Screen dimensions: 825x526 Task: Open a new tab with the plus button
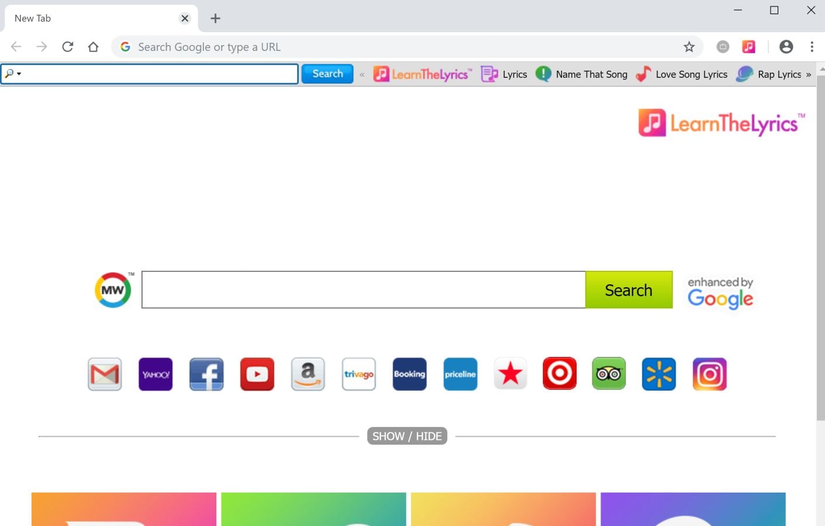[x=215, y=18]
